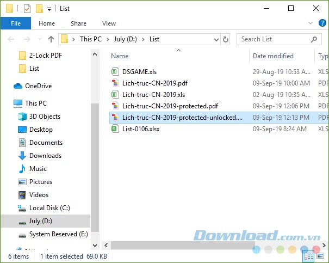The image size is (329, 263).
Task: Click List breadcrumb in address bar
Action: point(154,39)
